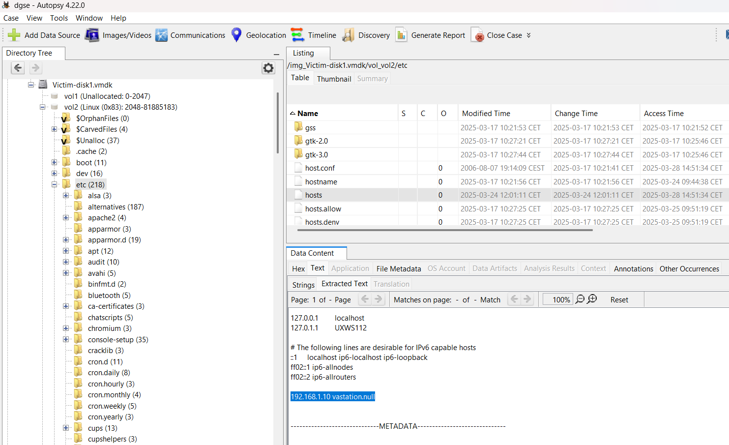
Task: Expand the cups folder node
Action: tap(66, 428)
